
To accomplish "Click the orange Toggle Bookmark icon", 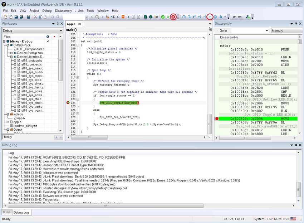I will click(123, 17).
